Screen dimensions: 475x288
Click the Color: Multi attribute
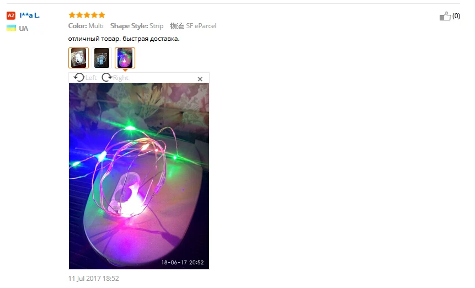86,26
